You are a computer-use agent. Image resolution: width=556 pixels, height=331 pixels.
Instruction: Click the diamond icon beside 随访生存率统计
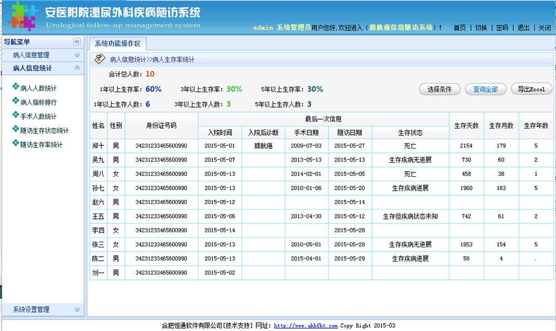(15, 143)
